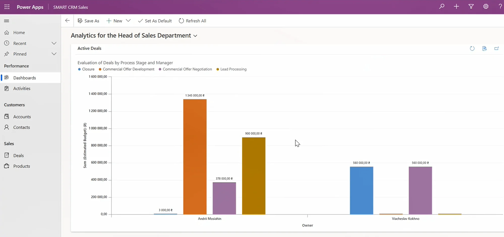Refresh the Active Deals chart
The width and height of the screenshot is (504, 237).
(x=472, y=48)
